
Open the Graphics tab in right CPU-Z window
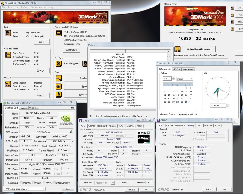tap(208, 125)
